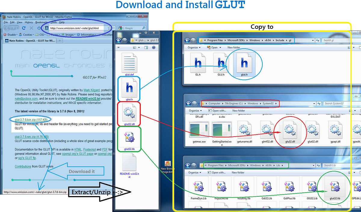Expand Organize dropdown in System32 window
361x212 pixels.
[x=195, y=111]
